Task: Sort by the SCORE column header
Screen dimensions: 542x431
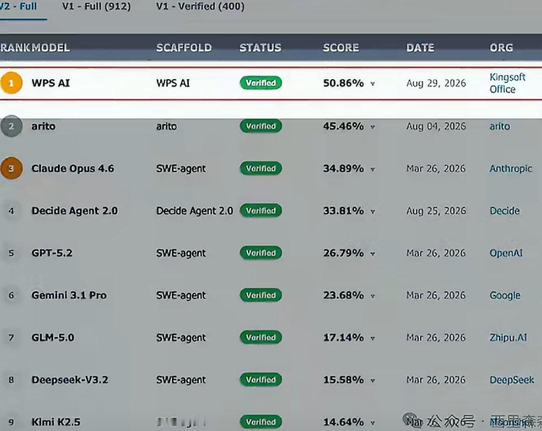Action: (341, 48)
